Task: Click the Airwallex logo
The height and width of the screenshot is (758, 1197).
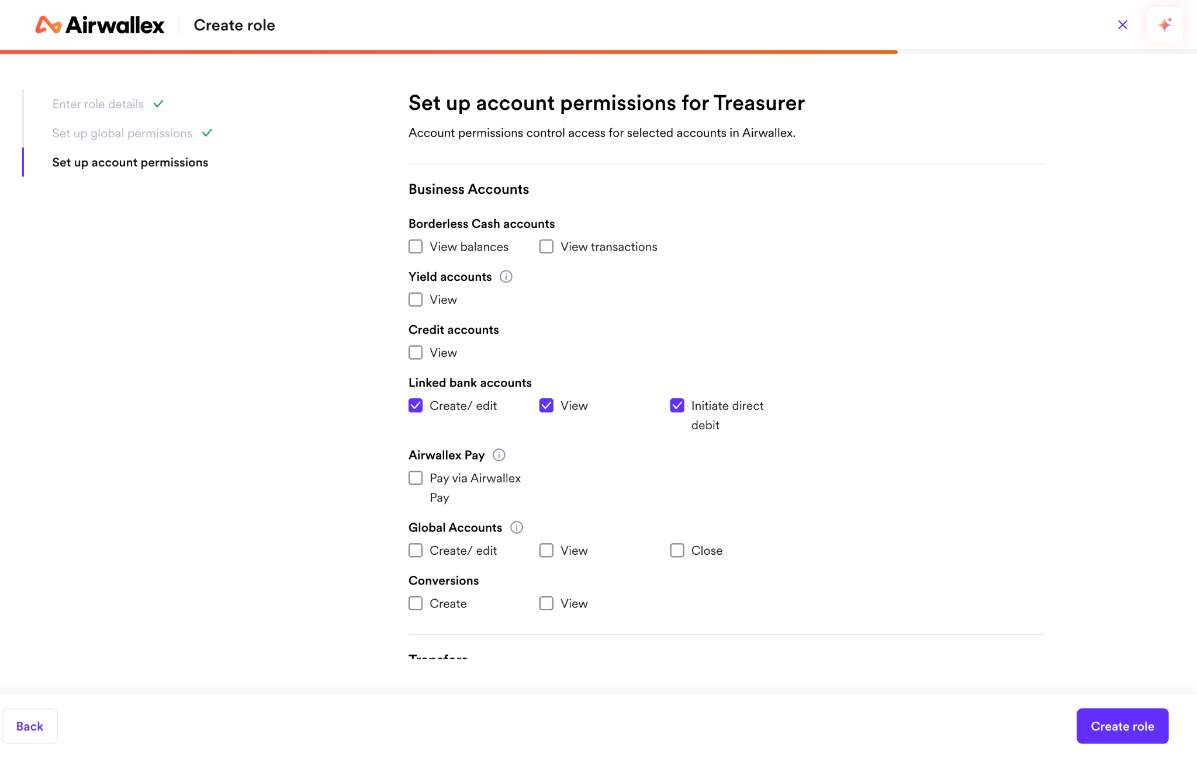Action: (100, 25)
